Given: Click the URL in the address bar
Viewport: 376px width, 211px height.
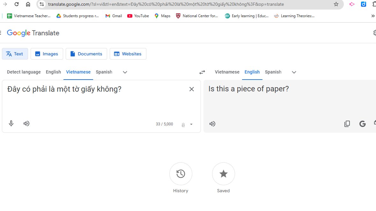Looking at the screenshot, I should tap(166, 4).
